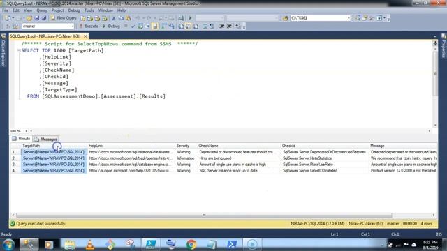This screenshot has height=251, width=447.
Task: Close the SQLQuery1.sql tab
Action: [x=85, y=36]
